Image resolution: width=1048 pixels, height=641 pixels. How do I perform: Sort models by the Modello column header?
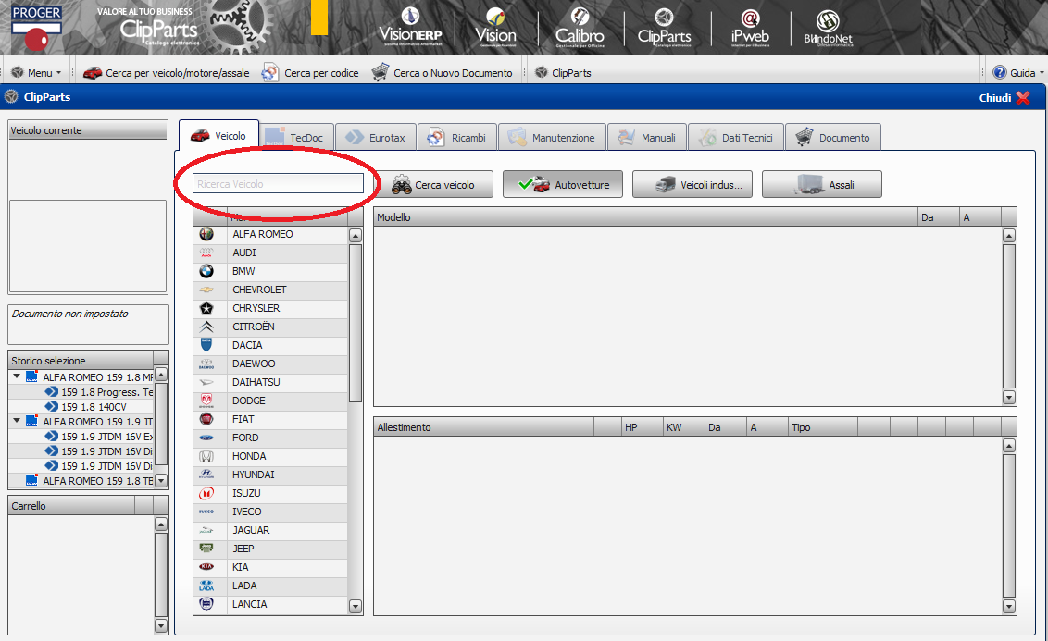[645, 217]
